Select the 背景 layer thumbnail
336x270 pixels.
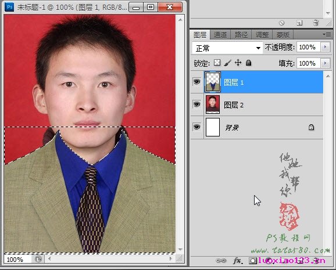click(213, 127)
